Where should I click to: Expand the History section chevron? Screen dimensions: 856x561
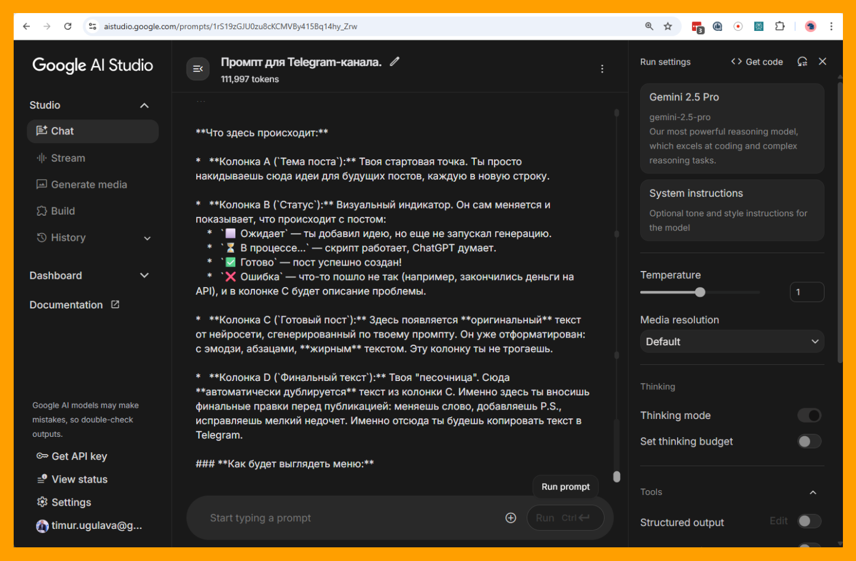[x=147, y=238]
